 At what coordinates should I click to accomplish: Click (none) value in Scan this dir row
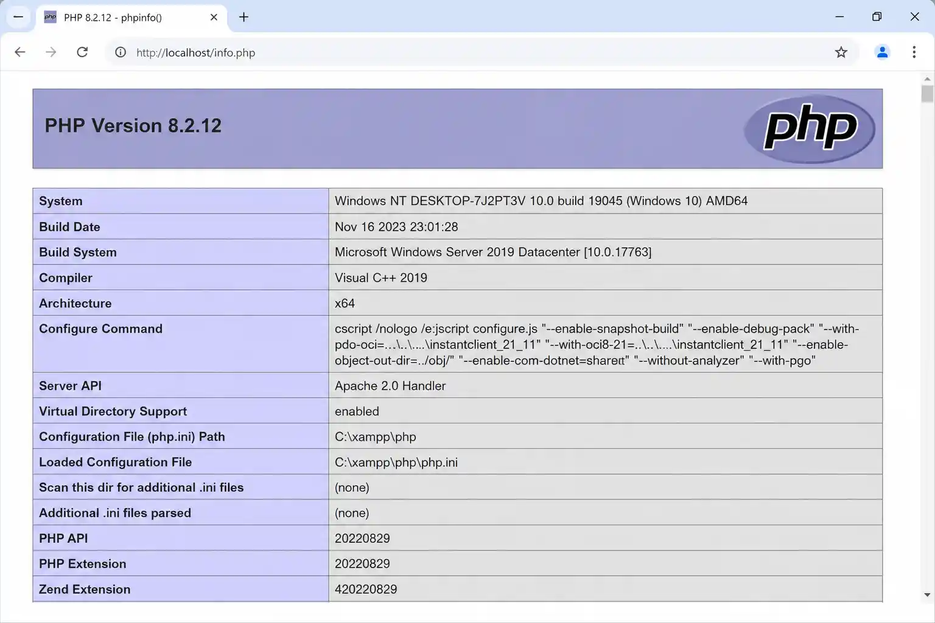click(352, 488)
